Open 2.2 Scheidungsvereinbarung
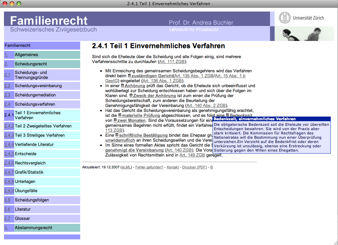Viewport: 338px width, 245px height. pos(42,86)
